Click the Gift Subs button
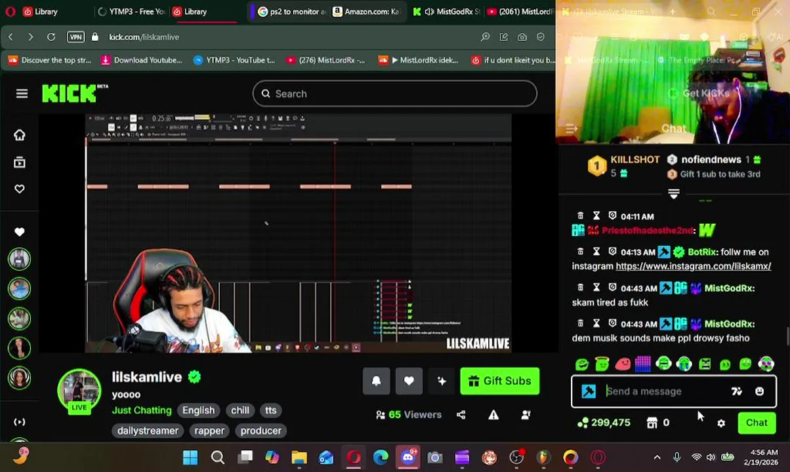Screen dimensions: 790x472 (x=500, y=381)
